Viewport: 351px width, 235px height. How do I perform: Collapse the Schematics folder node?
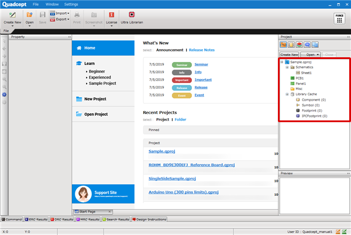pos(286,67)
